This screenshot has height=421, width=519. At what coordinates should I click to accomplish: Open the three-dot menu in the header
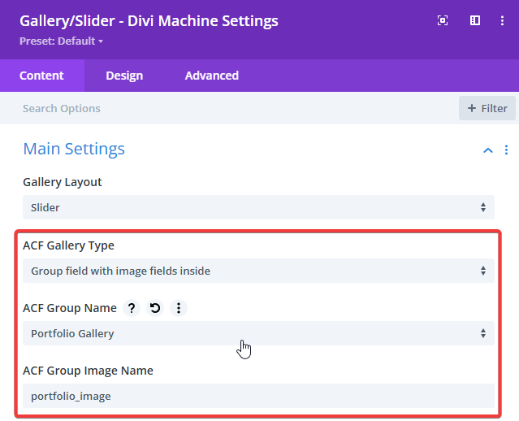pos(503,21)
